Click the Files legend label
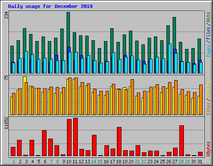The width and height of the screenshot is (213, 166). coord(208,33)
